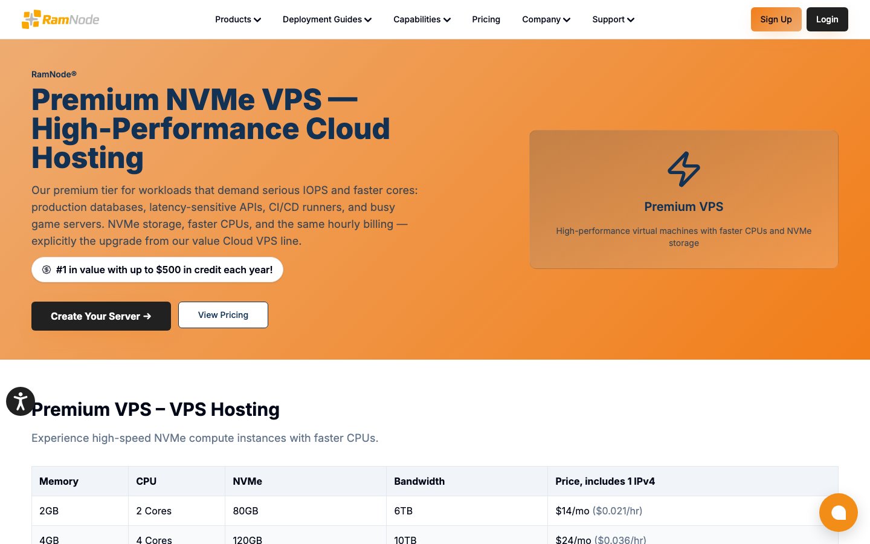Click the RamNode logo
870x544 pixels.
[60, 19]
